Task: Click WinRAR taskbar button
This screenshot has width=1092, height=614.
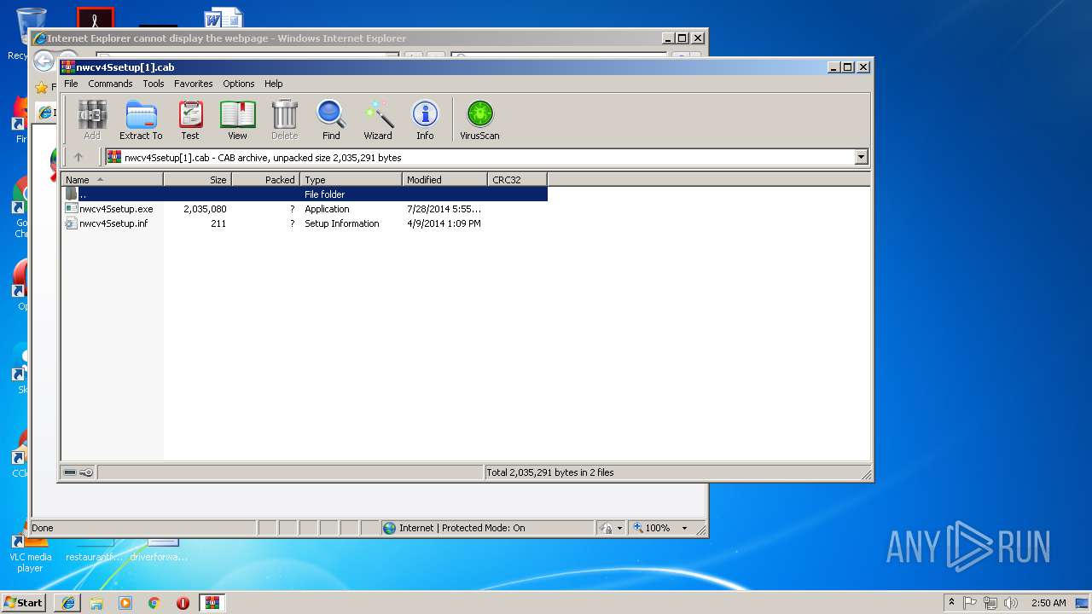Action: 212,603
